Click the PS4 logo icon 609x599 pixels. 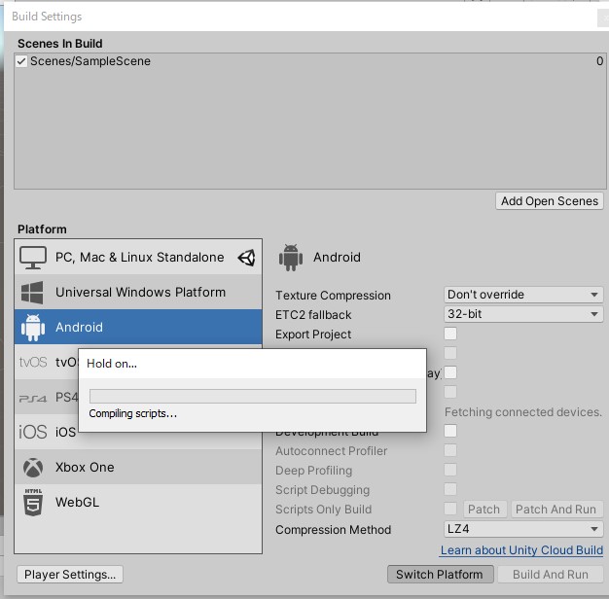(x=33, y=399)
